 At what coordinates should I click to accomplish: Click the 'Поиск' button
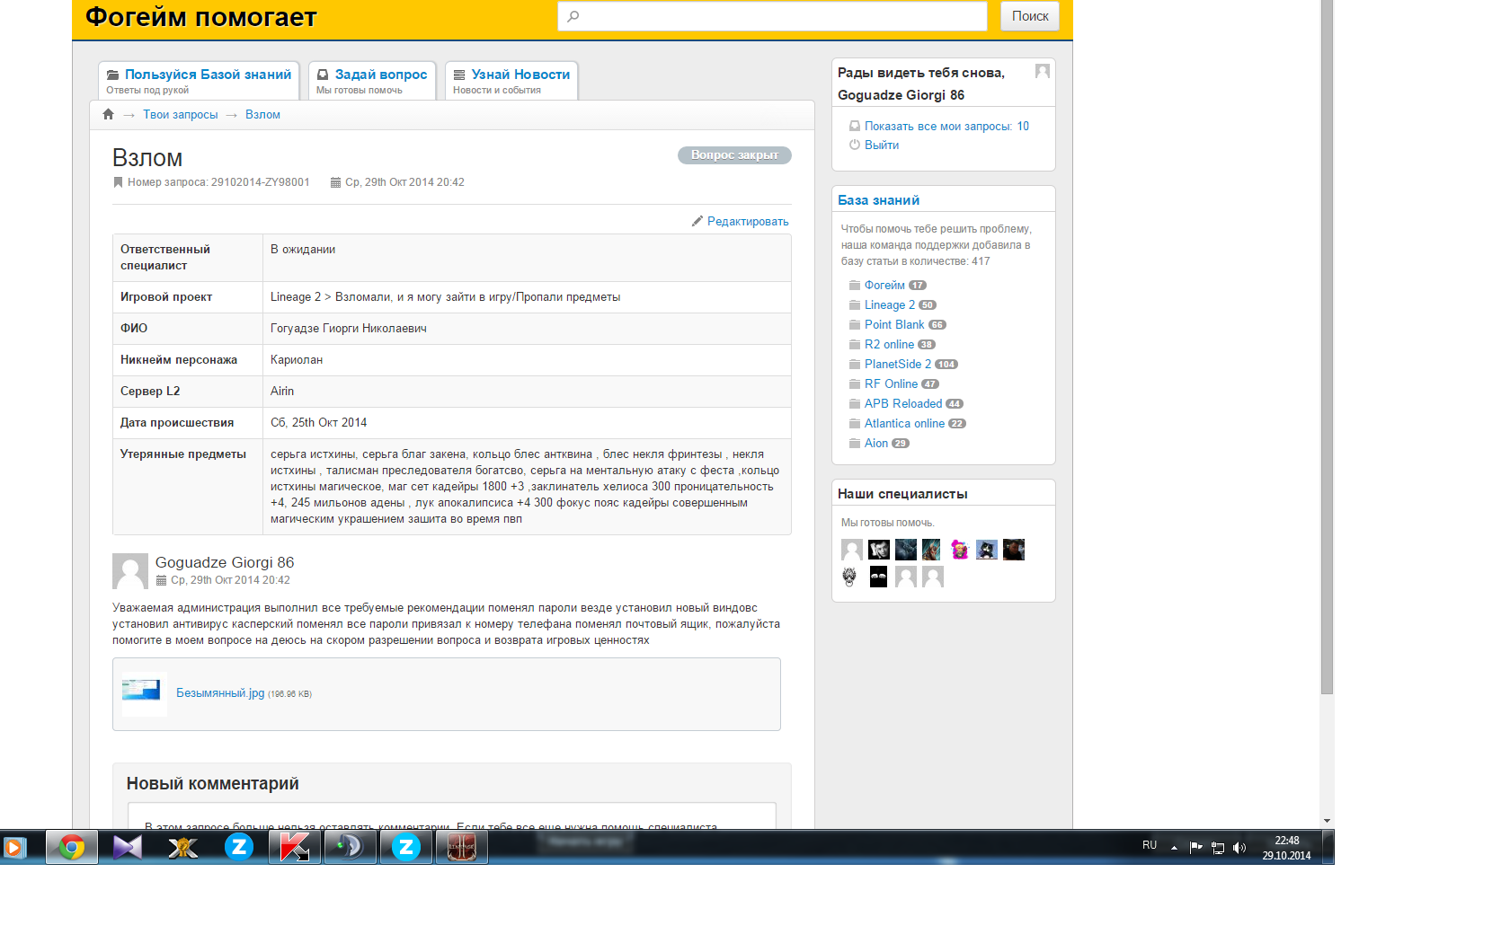coord(1030,16)
